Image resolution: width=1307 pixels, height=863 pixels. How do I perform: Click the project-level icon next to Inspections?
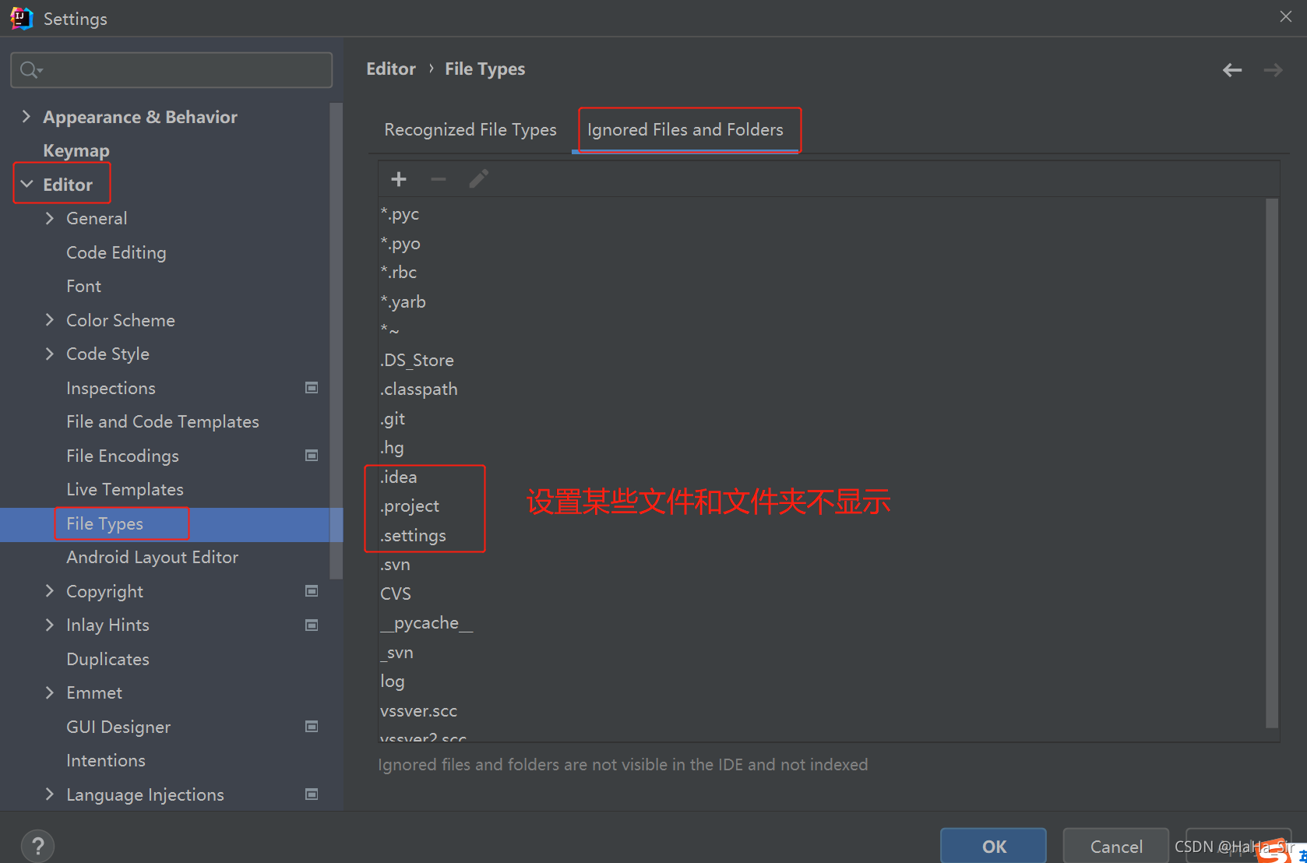pos(312,388)
